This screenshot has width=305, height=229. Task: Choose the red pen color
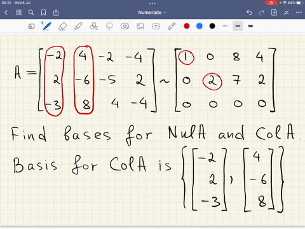click(x=187, y=26)
